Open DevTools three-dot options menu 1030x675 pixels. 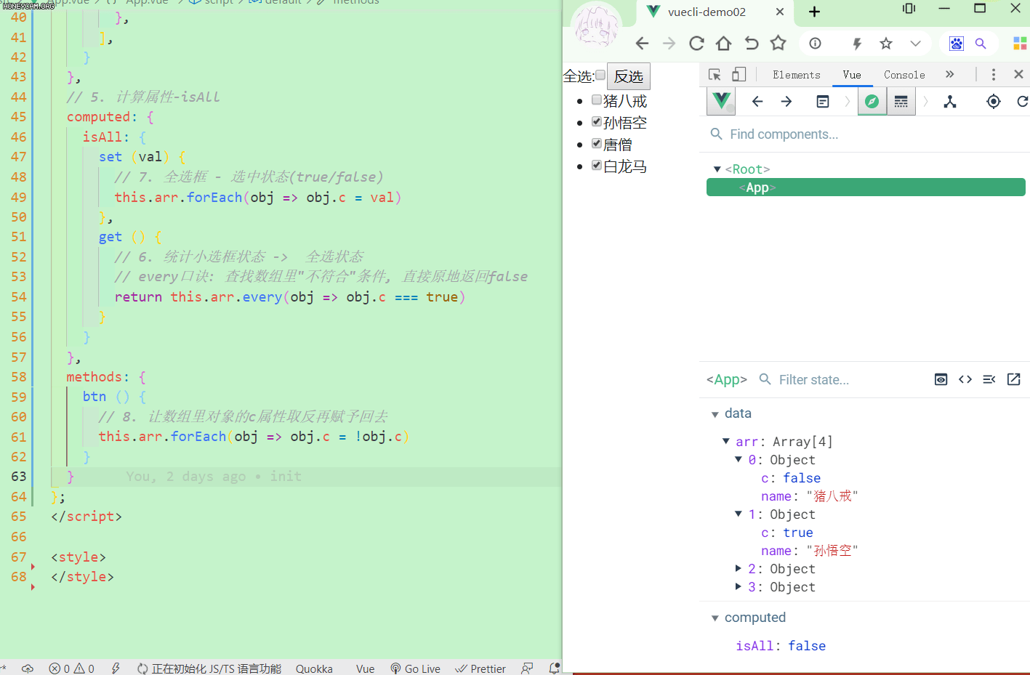994,75
